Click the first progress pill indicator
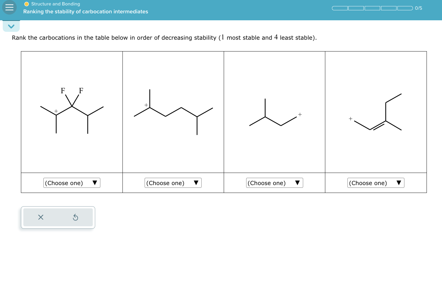 (340, 8)
